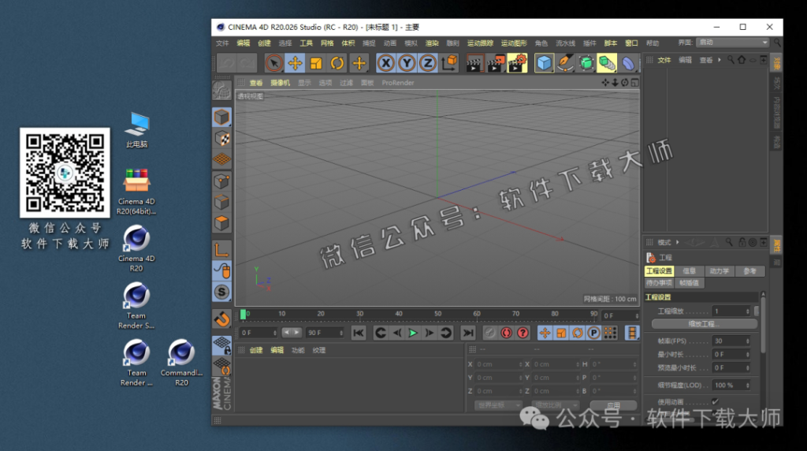Go to end of animation
The image size is (807, 451).
click(467, 333)
